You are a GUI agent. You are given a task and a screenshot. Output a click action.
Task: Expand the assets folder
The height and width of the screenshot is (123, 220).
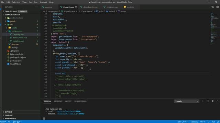(14, 28)
